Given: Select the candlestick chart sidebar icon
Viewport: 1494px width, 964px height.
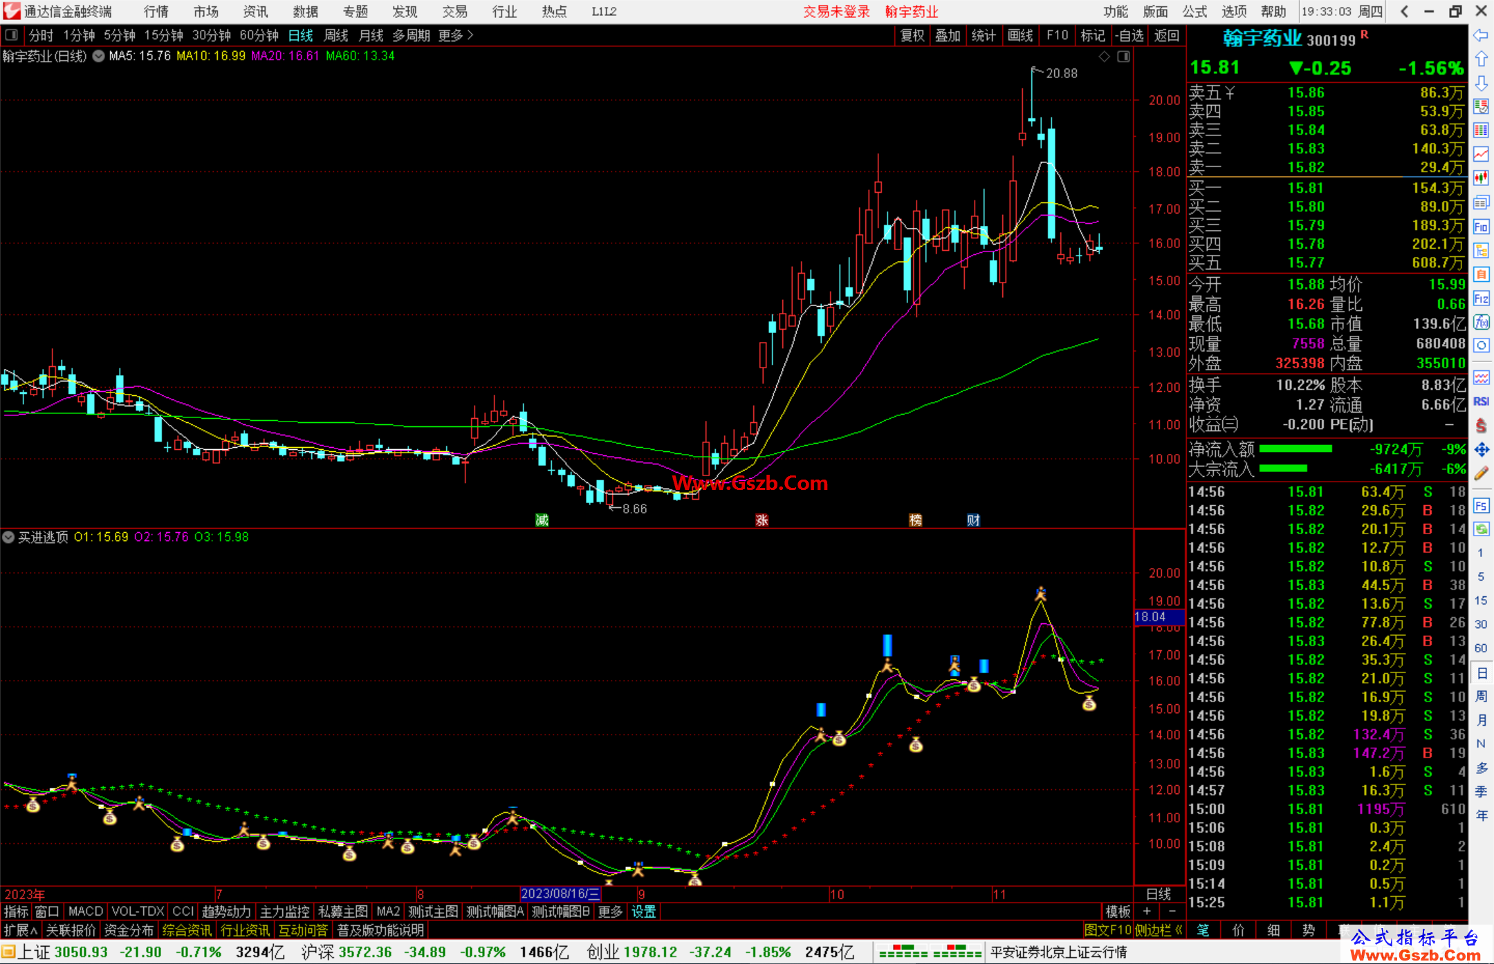Looking at the screenshot, I should point(1481,178).
